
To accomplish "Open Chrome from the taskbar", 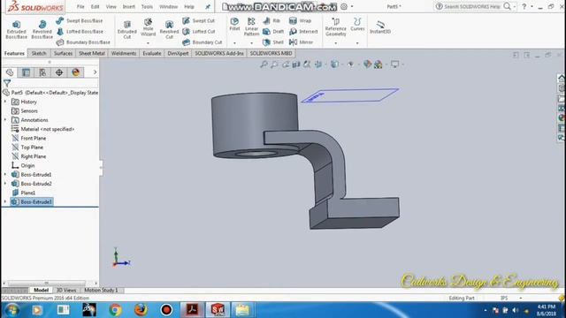I will (x=115, y=310).
